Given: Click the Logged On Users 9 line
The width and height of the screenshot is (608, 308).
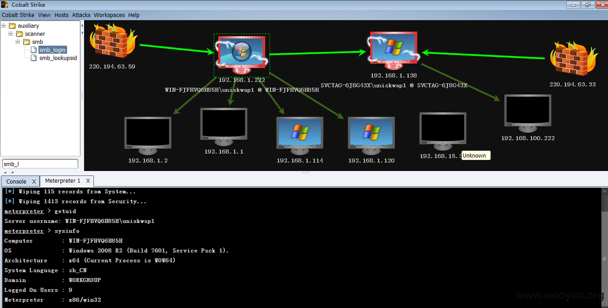Looking at the screenshot, I should [x=38, y=290].
